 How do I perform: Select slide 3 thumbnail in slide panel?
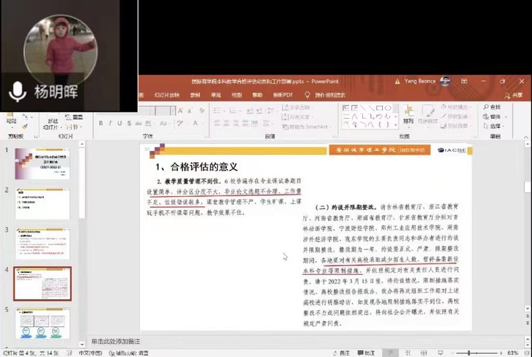42,243
